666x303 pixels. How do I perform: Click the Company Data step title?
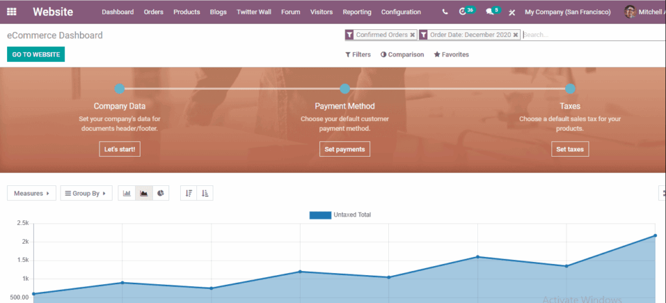(120, 106)
